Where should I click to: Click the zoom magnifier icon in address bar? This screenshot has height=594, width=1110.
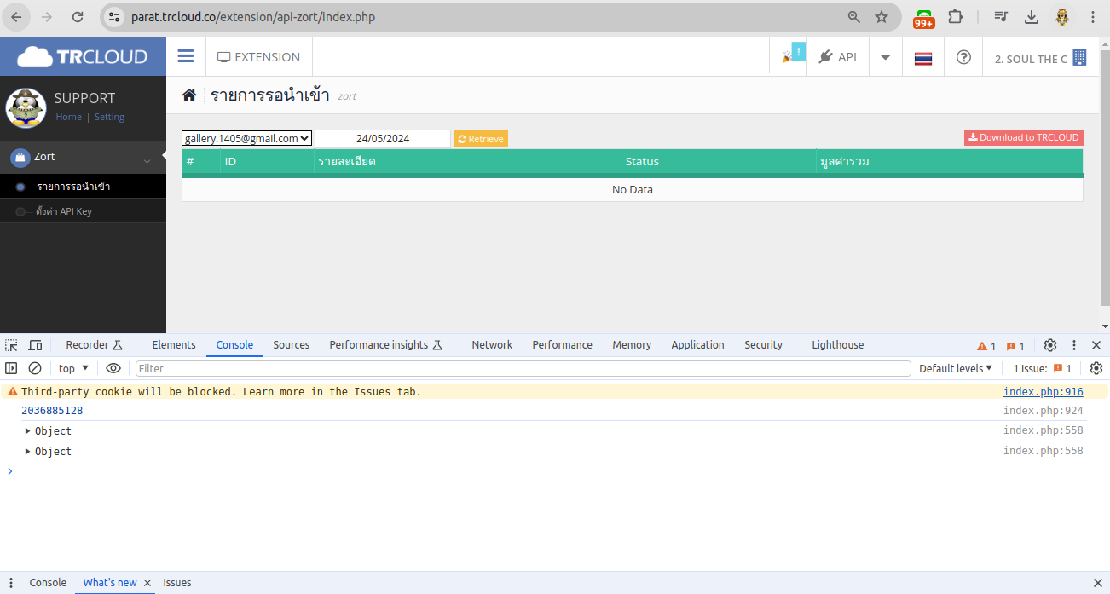[853, 17]
